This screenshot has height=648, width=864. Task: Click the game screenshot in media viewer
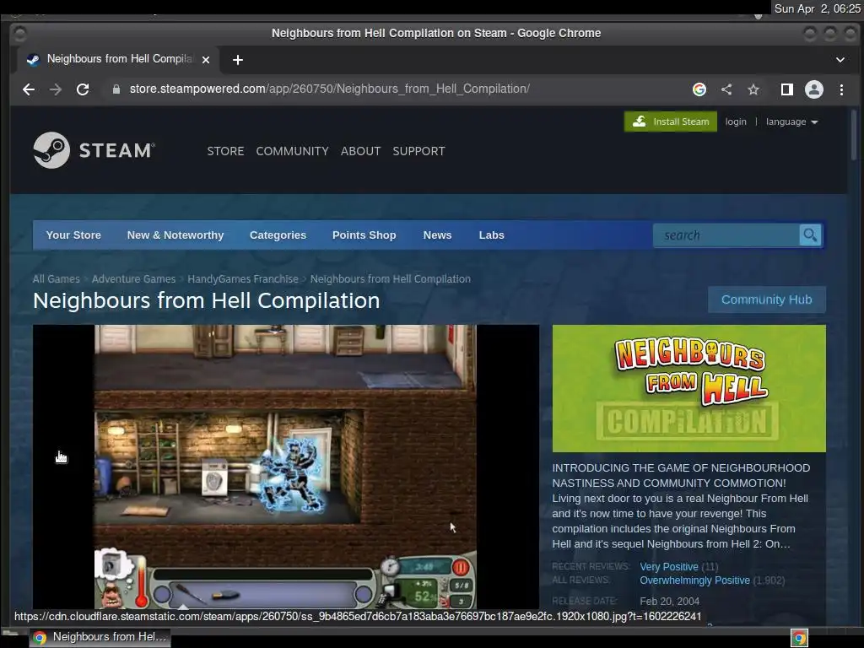pos(285,466)
